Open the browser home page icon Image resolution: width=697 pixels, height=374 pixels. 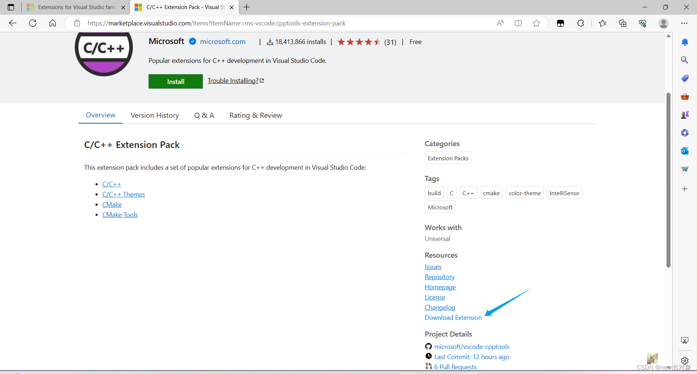[x=53, y=23]
